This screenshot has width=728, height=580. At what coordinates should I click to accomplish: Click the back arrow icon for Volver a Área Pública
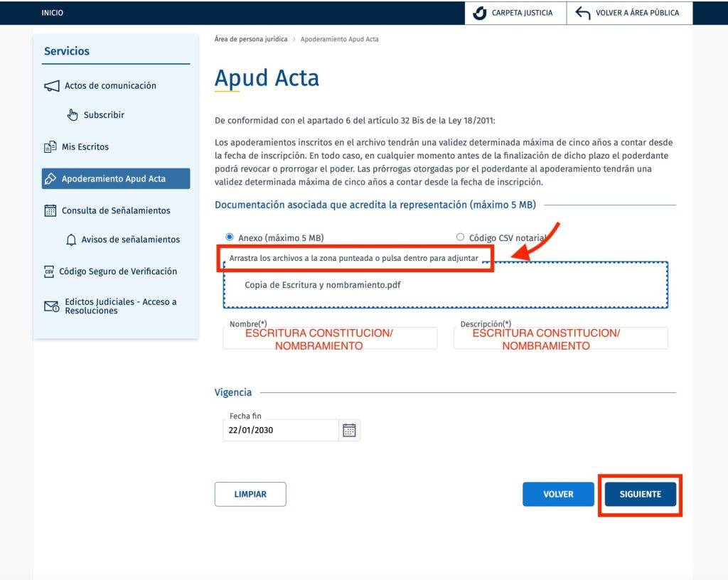(x=583, y=13)
